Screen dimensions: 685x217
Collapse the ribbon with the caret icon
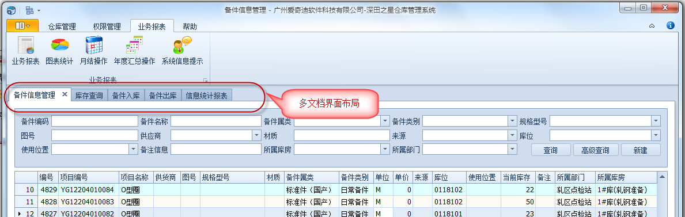click(x=652, y=26)
